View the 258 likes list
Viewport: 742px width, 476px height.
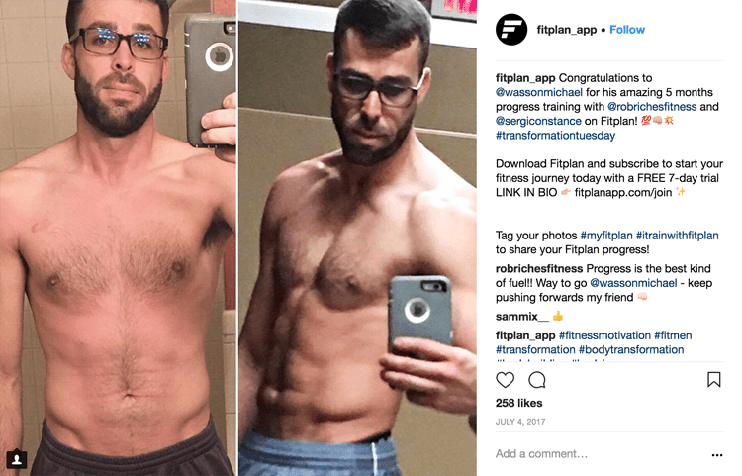(x=518, y=403)
